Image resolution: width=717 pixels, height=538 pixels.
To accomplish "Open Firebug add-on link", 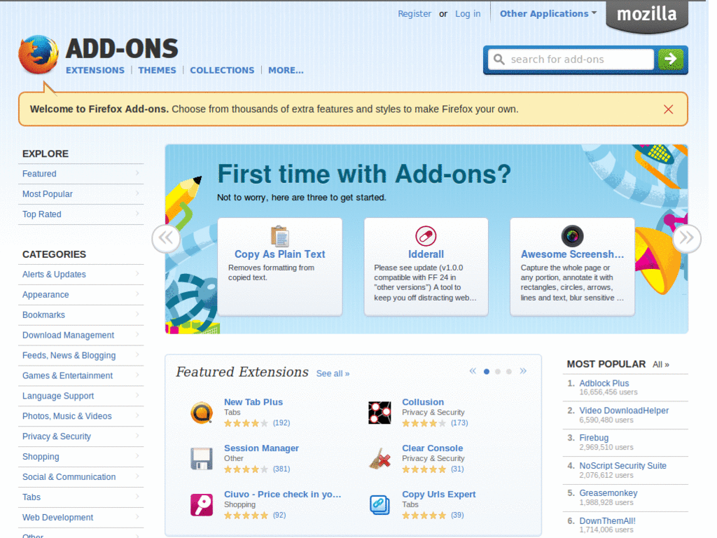I will [x=594, y=438].
